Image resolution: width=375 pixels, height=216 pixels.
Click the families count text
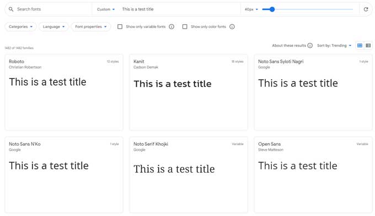(x=19, y=48)
